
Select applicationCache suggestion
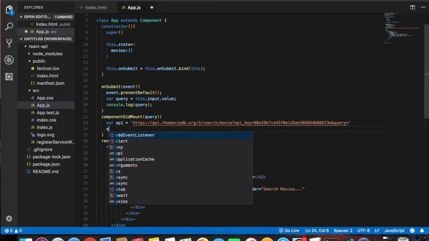pyautogui.click(x=180, y=159)
